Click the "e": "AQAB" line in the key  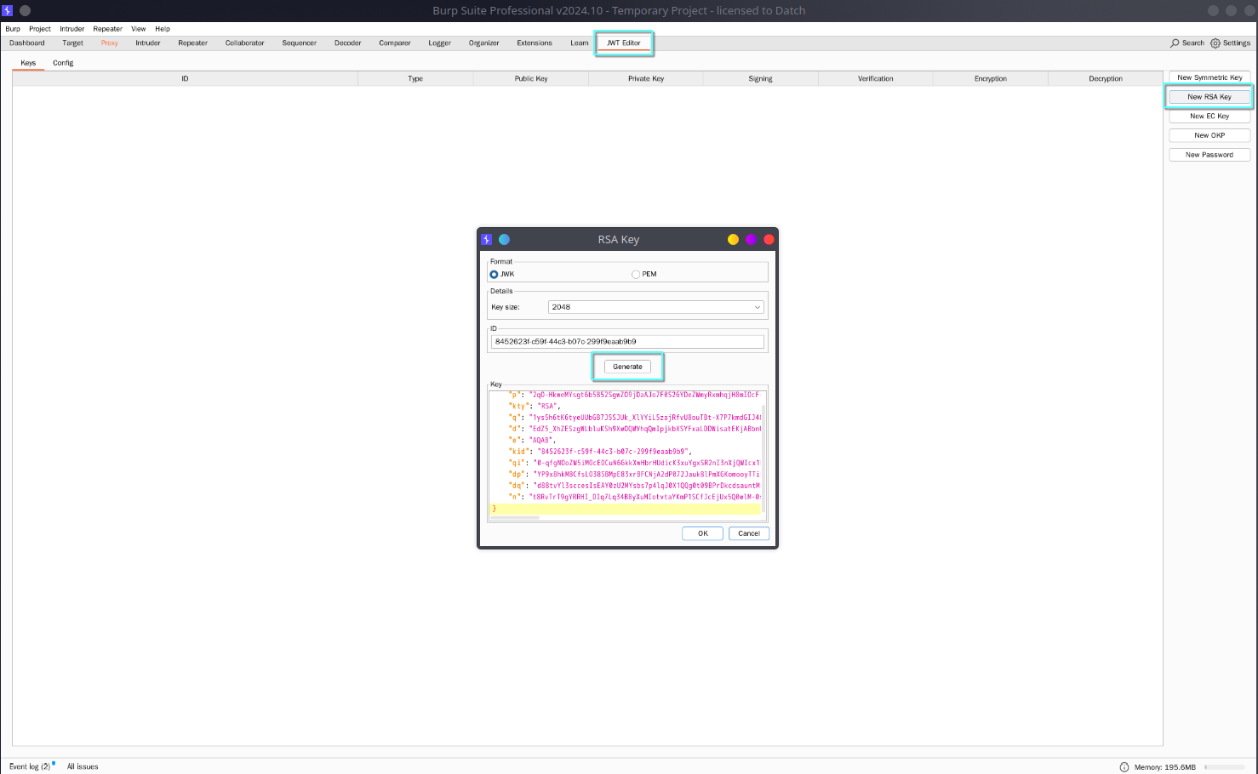tap(532, 440)
